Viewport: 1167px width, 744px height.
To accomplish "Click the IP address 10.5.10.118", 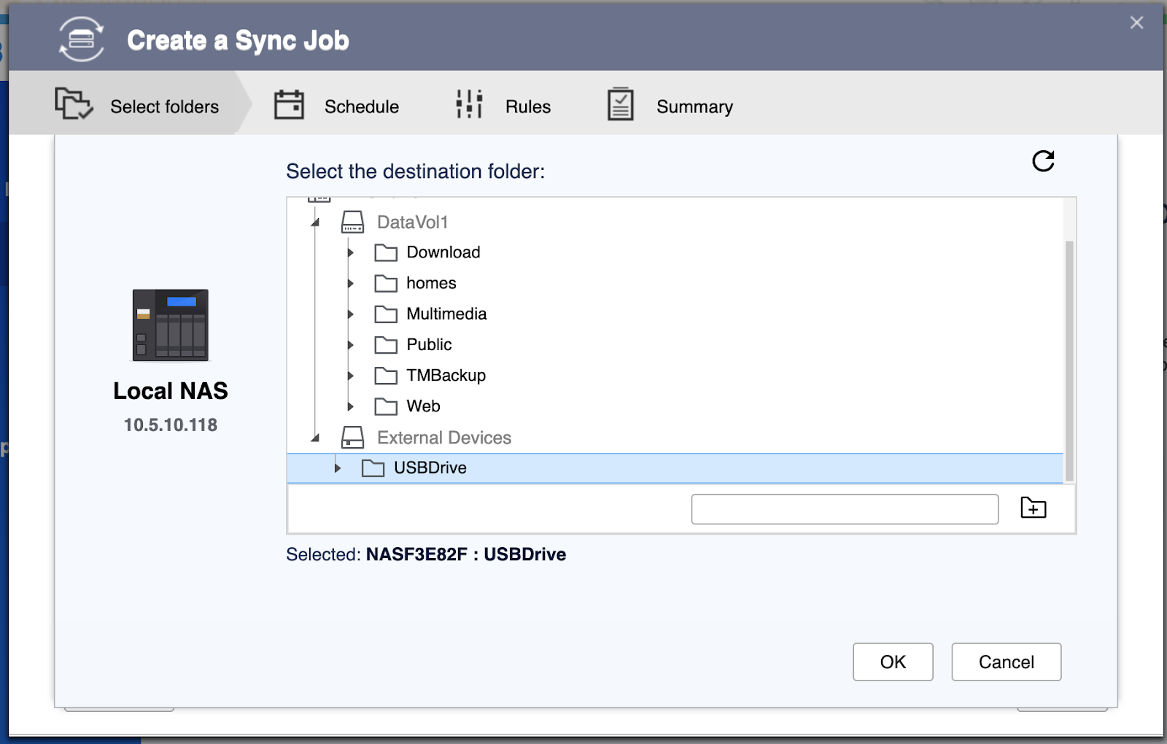I will [171, 425].
